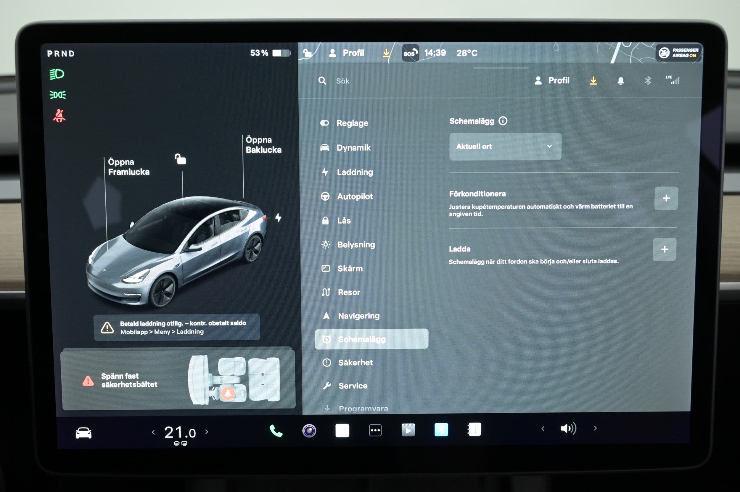Tap Öppna Baklucka to open the trunk
Image resolution: width=740 pixels, height=492 pixels.
263,145
